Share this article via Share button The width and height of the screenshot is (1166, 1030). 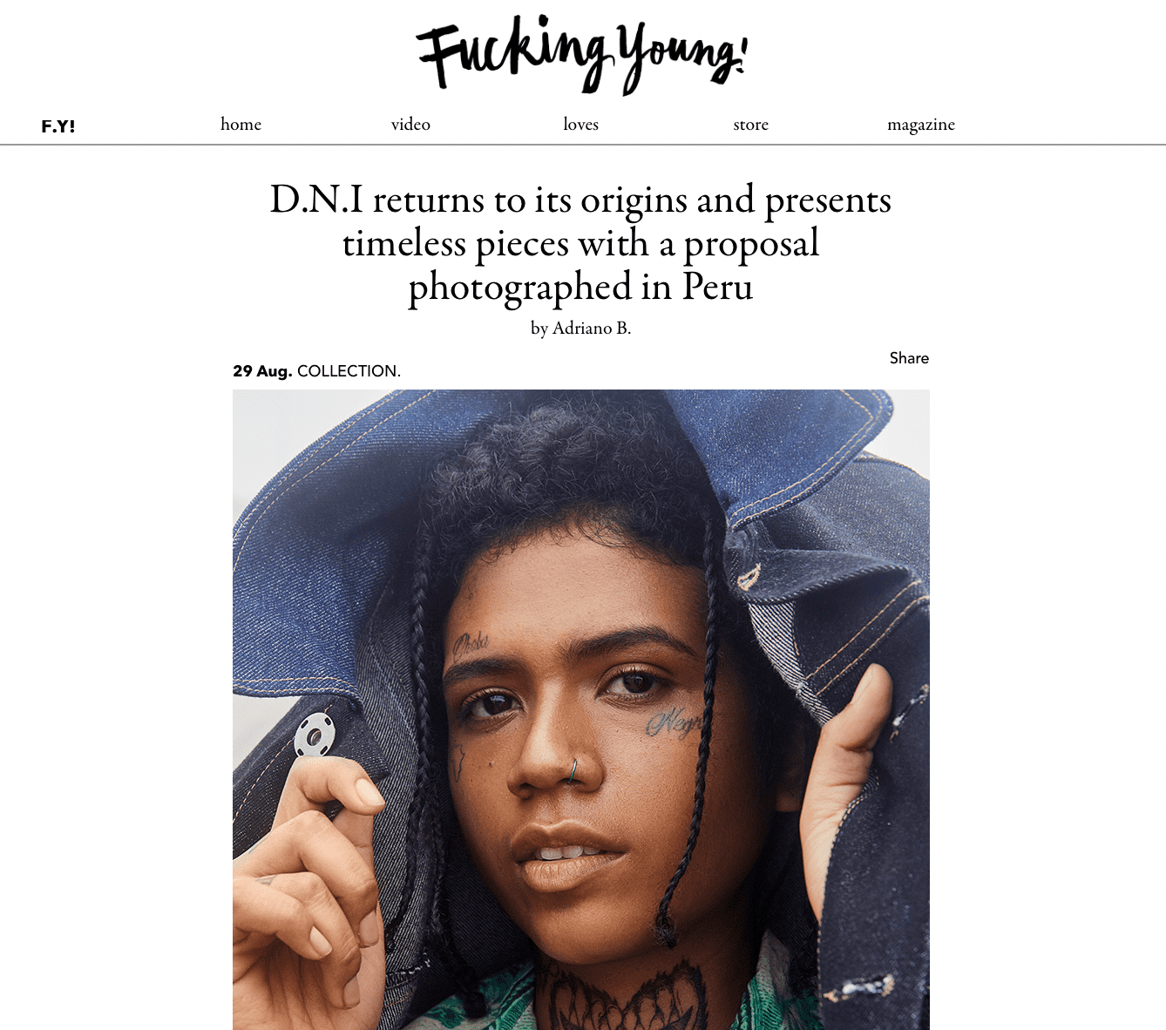[x=909, y=358]
